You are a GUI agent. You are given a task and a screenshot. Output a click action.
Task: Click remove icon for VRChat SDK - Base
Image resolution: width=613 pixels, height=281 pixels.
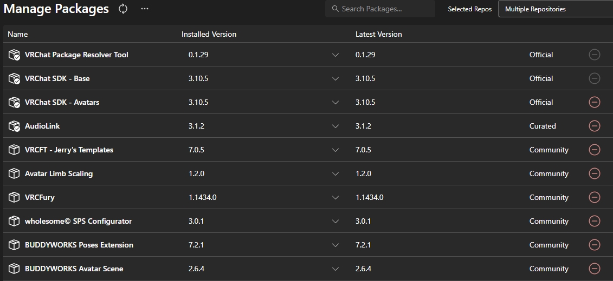coord(594,78)
